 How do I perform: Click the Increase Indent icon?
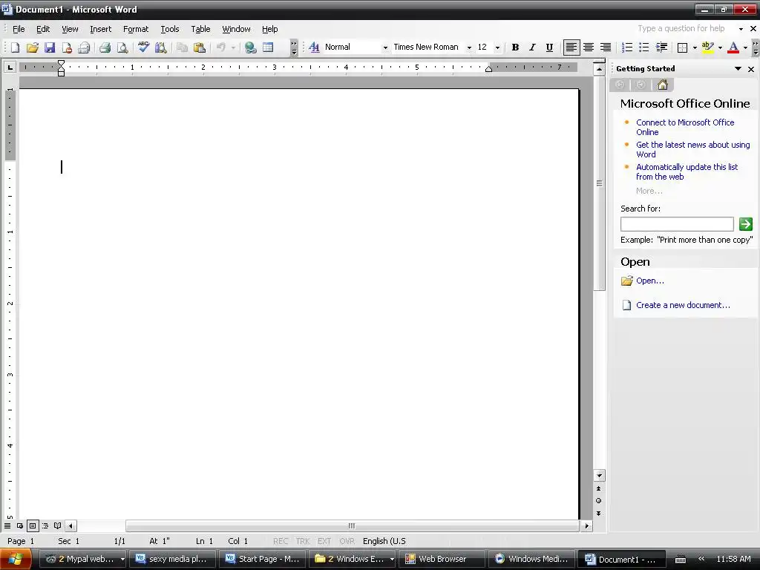(x=661, y=47)
